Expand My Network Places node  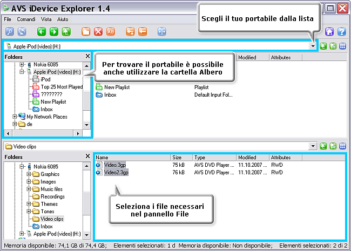coord(15,117)
